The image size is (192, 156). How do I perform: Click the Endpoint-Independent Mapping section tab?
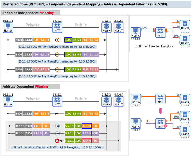[x=30, y=13]
